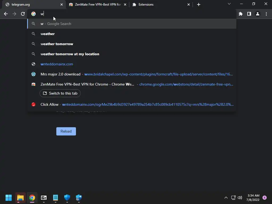Open the wnteddomainx.com suggestion
272x204 pixels.
(x=132, y=64)
